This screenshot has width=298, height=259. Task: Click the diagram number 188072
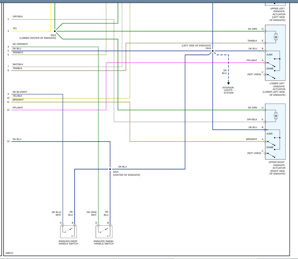(x=9, y=253)
